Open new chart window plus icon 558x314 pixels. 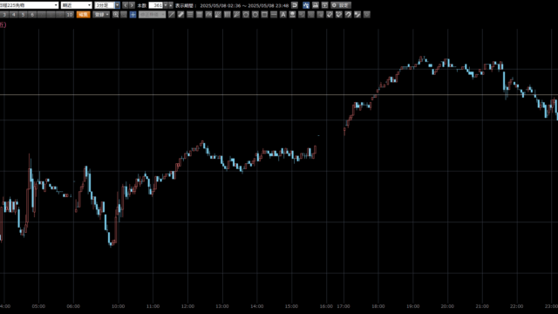pos(324,5)
